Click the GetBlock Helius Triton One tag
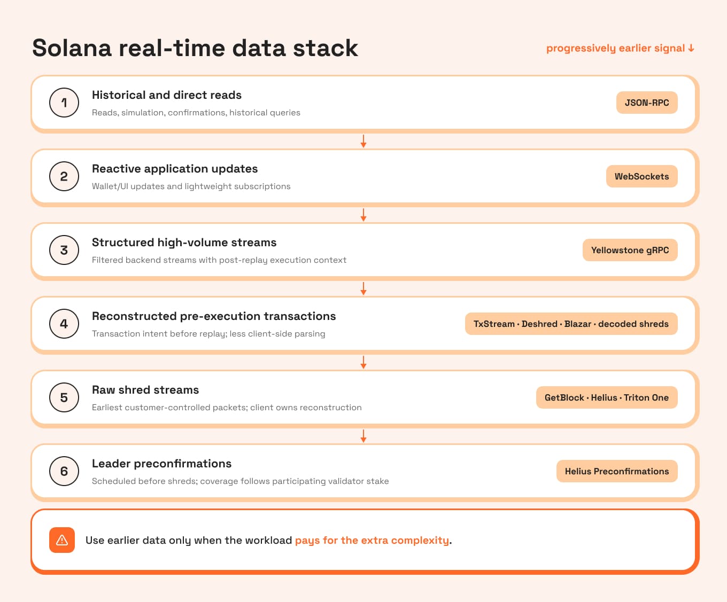The image size is (727, 602). pyautogui.click(x=607, y=397)
